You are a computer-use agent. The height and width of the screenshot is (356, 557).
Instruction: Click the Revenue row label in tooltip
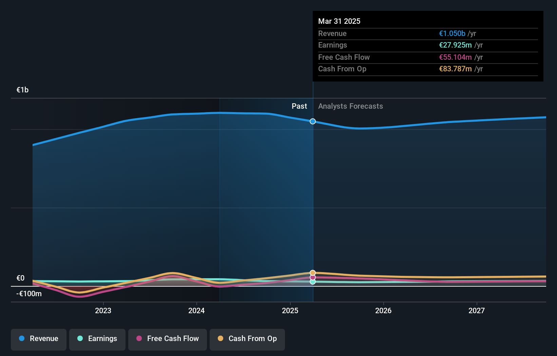(332, 33)
